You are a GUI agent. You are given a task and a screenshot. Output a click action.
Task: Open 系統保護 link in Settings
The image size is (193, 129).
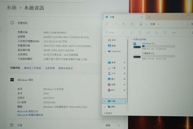[x=50, y=68]
